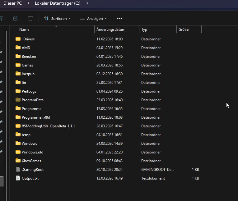Open the Anzeigen view dropdown
238x201 pixels.
tap(93, 19)
